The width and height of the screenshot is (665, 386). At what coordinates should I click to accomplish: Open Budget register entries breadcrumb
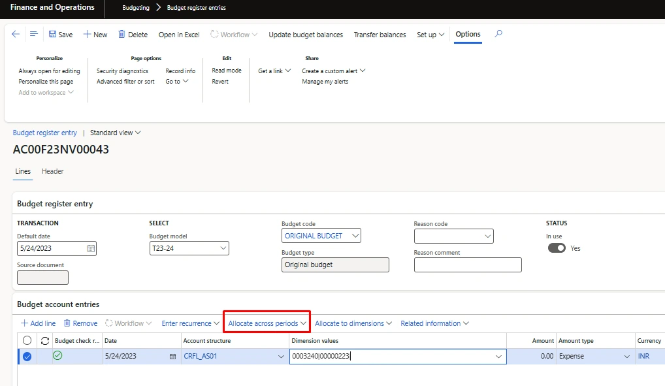pyautogui.click(x=197, y=8)
